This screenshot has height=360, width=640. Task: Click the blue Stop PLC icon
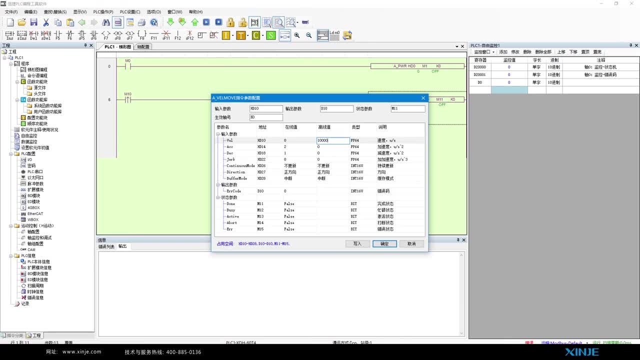point(218,22)
